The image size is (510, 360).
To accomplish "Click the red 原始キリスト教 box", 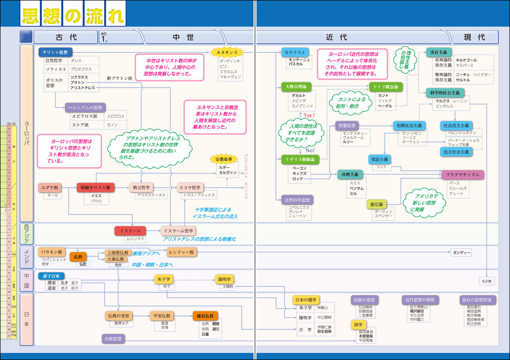I will click(95, 187).
